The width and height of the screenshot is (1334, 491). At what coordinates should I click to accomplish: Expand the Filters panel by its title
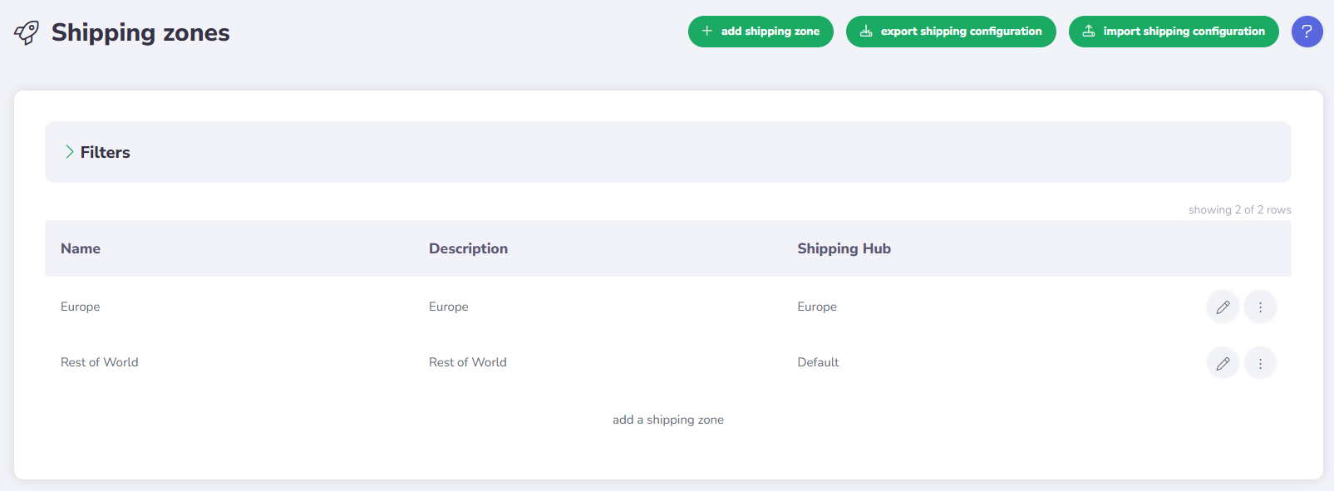pyautogui.click(x=106, y=152)
